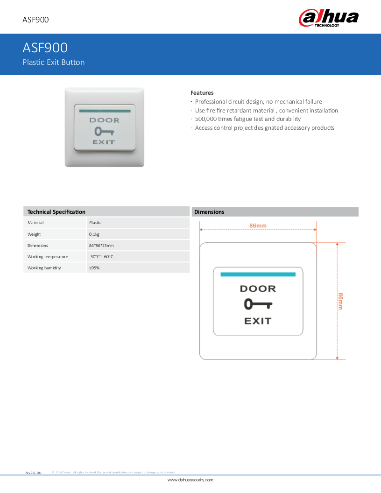Click the large ASF900 title in the blue banner
381x493 pixels.
pos(45,48)
